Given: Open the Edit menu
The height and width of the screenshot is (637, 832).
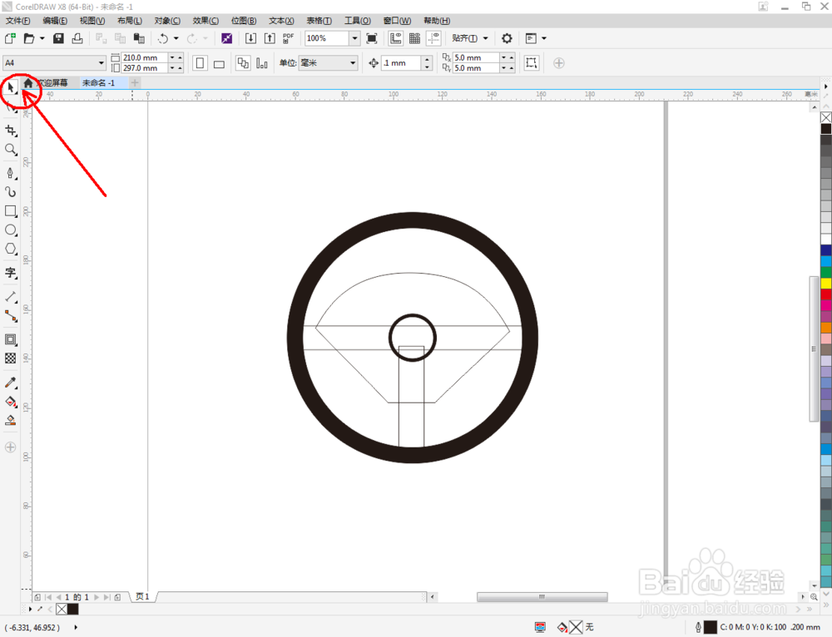Looking at the screenshot, I should (x=55, y=21).
